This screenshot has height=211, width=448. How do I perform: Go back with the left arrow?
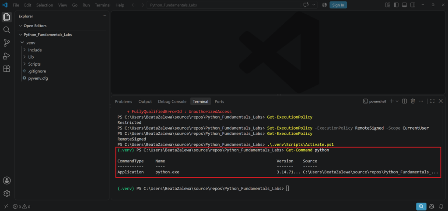tap(133, 5)
